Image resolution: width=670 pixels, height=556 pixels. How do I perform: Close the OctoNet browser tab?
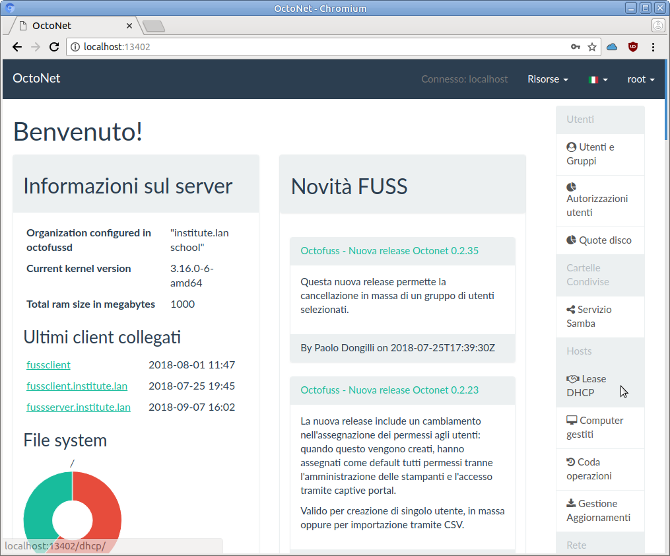coord(129,26)
